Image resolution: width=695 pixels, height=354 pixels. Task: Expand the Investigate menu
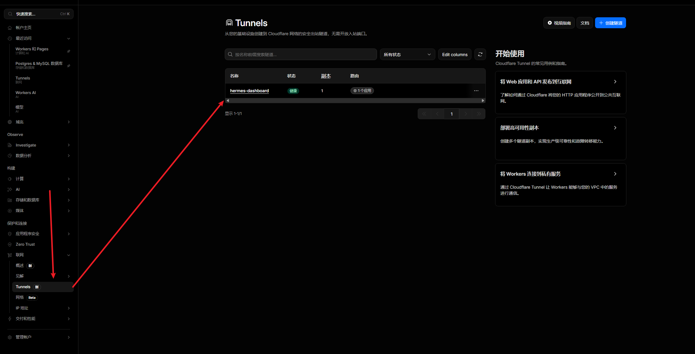click(69, 145)
